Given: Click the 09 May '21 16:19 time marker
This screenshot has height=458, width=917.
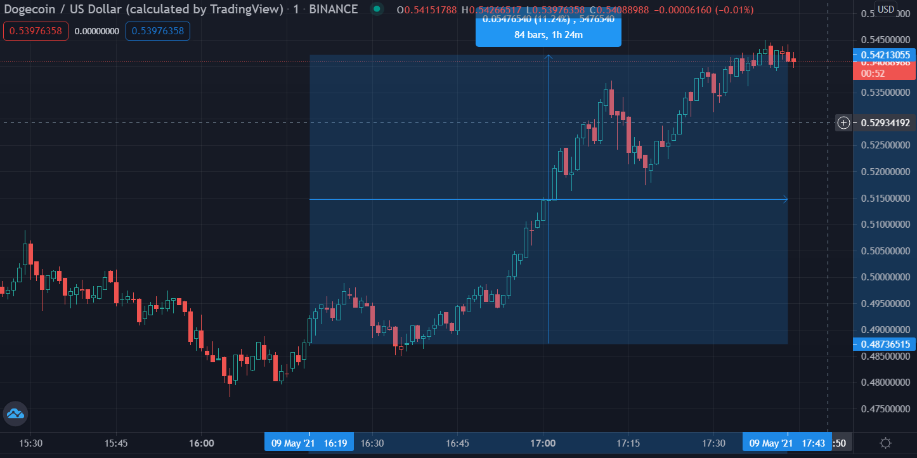Looking at the screenshot, I should coord(309,443).
